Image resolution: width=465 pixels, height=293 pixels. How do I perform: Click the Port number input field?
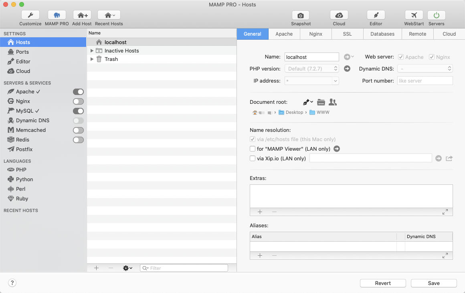(x=425, y=81)
